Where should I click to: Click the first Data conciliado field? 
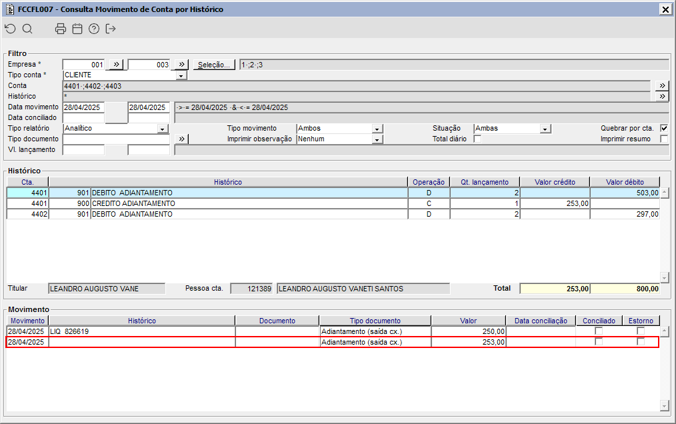[x=83, y=118]
